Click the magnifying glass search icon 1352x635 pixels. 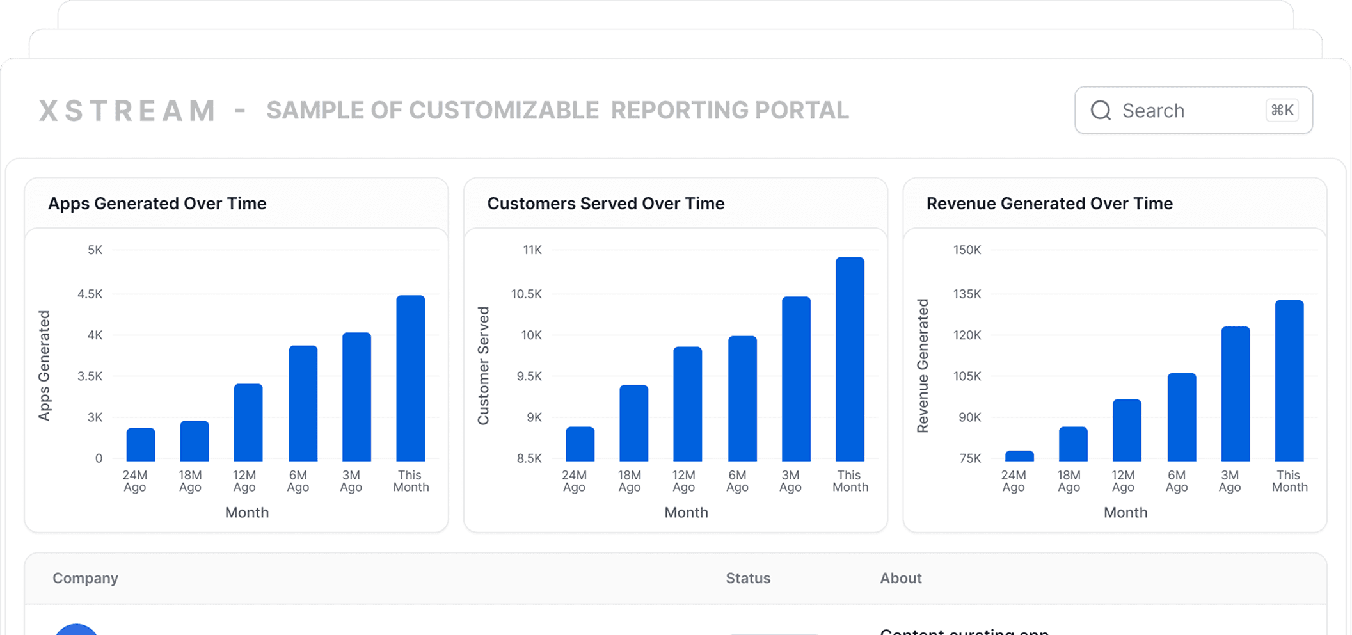point(1101,110)
